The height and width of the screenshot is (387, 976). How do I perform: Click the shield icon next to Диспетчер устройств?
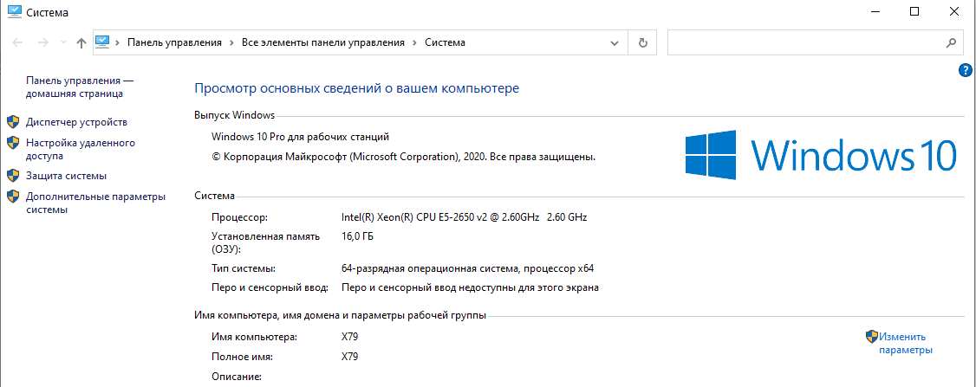13,122
